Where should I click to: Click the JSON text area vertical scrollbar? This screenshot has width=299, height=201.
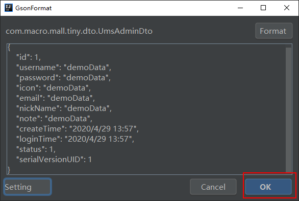[x=288, y=109]
